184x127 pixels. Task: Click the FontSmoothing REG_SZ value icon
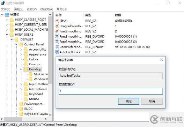click(57, 31)
